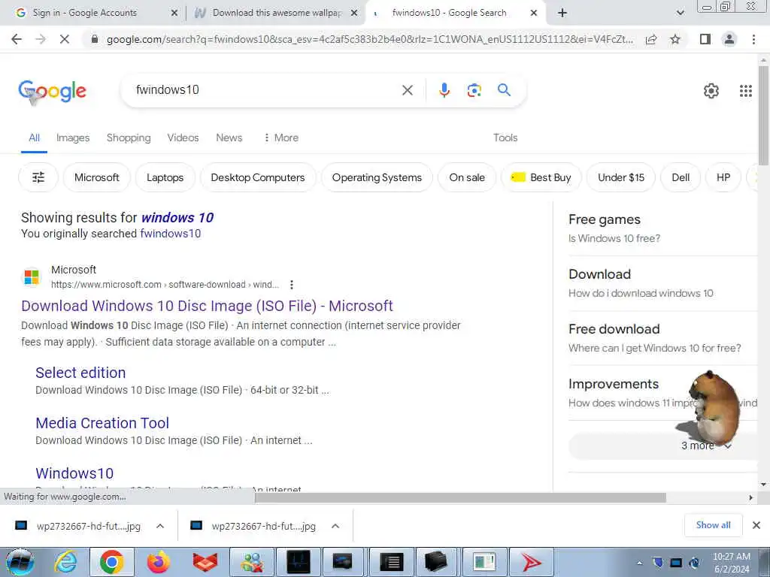The width and height of the screenshot is (770, 577).
Task: Go back to the previous page
Action: pos(17,39)
